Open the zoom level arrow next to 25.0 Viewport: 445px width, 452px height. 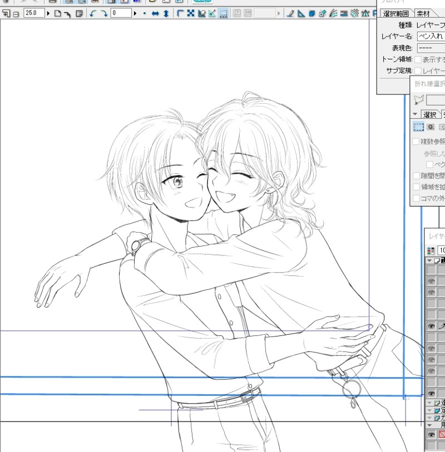point(48,13)
